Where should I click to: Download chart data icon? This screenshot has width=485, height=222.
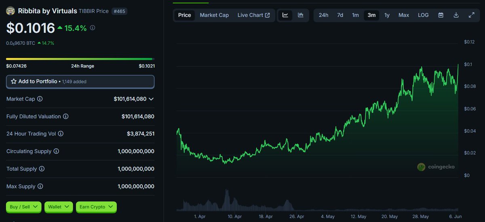(456, 15)
